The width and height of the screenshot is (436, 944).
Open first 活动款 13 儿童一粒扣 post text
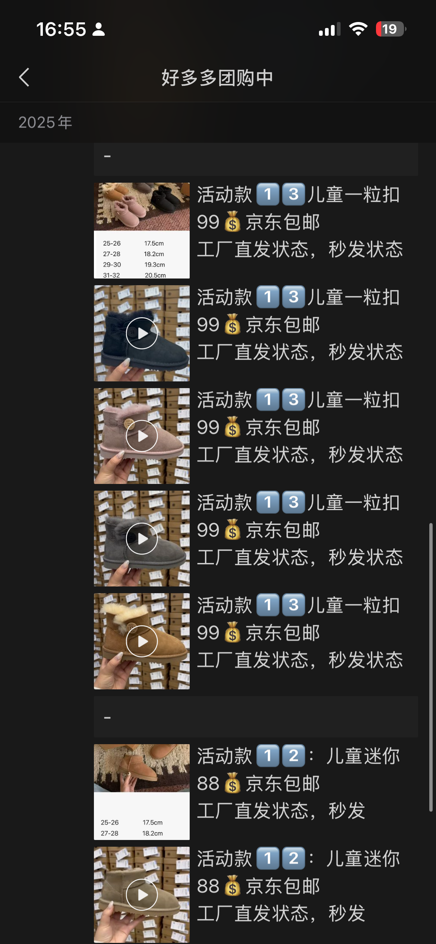(x=300, y=222)
